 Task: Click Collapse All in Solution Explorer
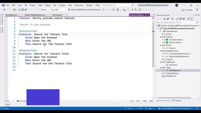tap(181, 19)
